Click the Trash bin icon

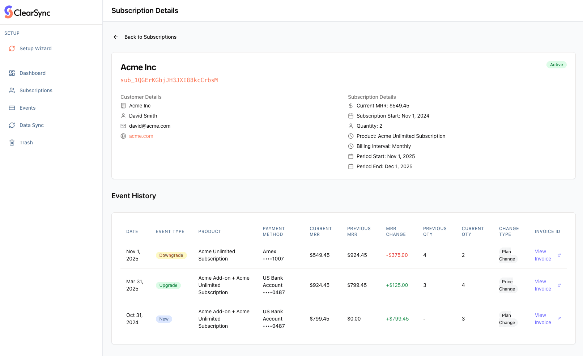click(12, 143)
